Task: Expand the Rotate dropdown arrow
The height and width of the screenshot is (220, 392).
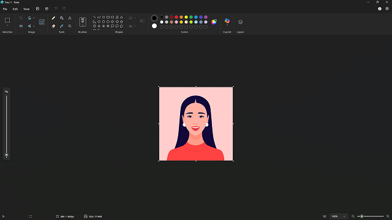Action: pyautogui.click(x=34, y=18)
